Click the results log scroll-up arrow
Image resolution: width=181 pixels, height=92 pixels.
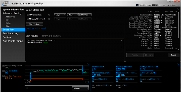point(122,41)
